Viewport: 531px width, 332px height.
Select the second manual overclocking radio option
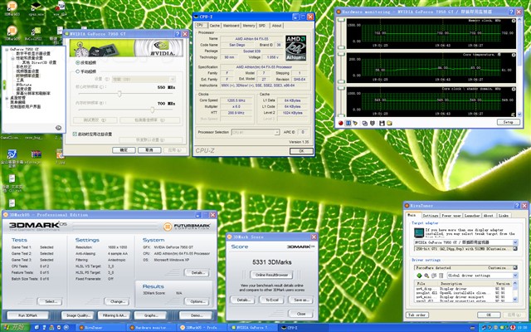pyautogui.click(x=77, y=71)
